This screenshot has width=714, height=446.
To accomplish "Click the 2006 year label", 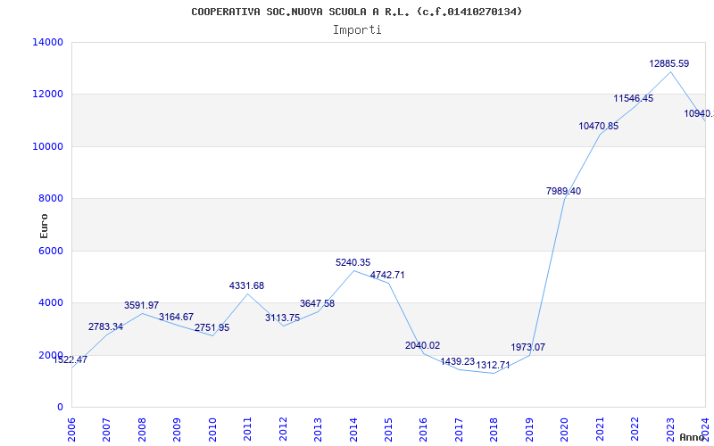I will tap(72, 429).
